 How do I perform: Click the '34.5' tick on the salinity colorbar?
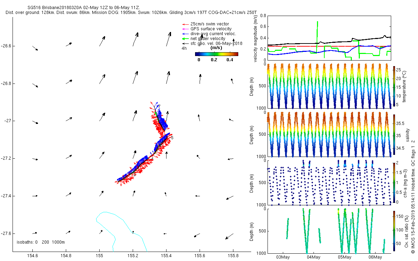[x=400, y=148]
